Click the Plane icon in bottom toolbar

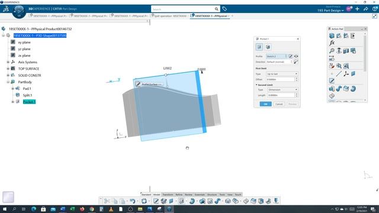point(171,201)
